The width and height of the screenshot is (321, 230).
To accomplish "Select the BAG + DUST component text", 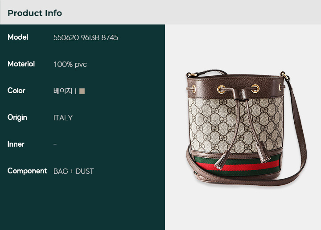I will coord(74,171).
